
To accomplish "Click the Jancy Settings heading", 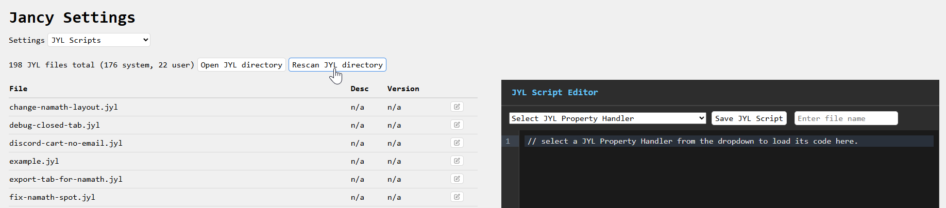I will 72,18.
